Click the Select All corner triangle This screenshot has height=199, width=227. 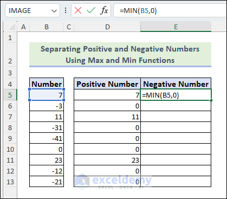point(12,27)
